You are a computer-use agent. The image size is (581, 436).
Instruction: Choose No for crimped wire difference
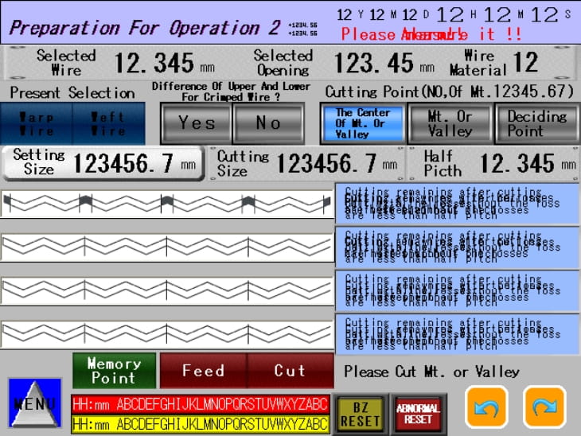(x=268, y=123)
